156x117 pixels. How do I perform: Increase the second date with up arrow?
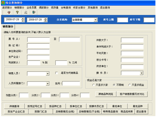pos(45,19)
